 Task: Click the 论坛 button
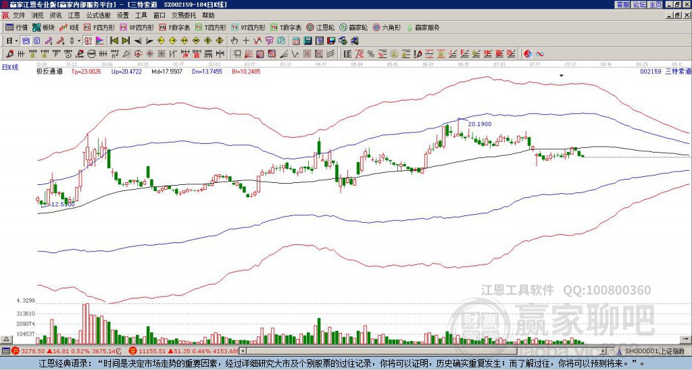tap(639, 5)
